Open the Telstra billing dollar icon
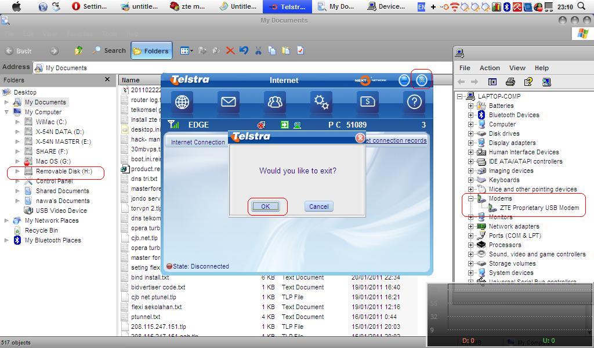 click(x=368, y=102)
